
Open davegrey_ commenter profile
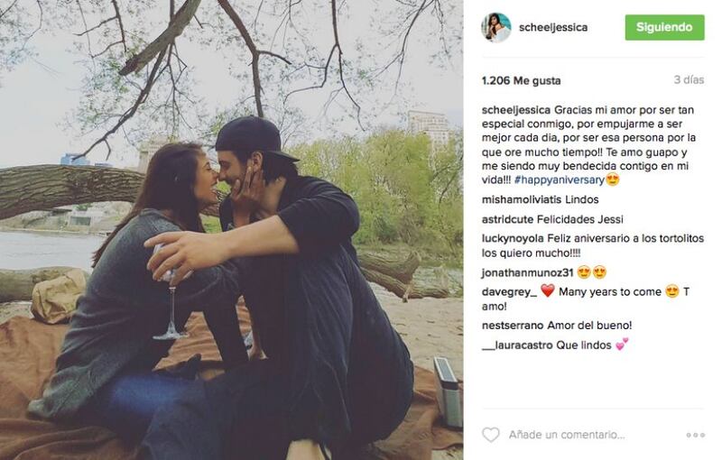(x=509, y=291)
